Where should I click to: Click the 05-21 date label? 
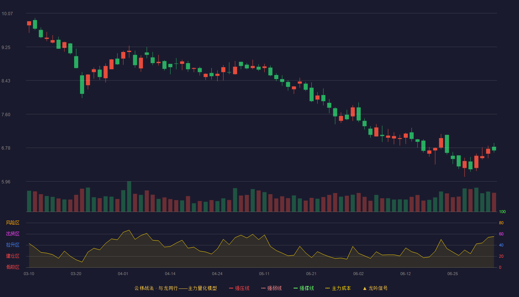coord(311,274)
